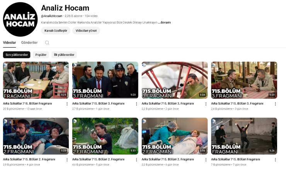Click the 2,26 B abone subscriber count

73,16
